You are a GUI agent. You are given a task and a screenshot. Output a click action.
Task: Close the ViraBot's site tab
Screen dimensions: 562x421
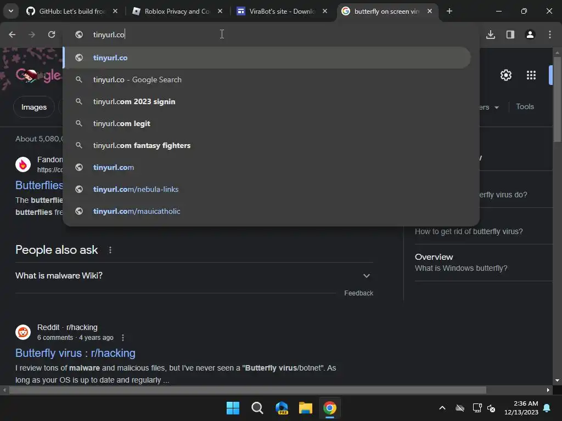325,11
